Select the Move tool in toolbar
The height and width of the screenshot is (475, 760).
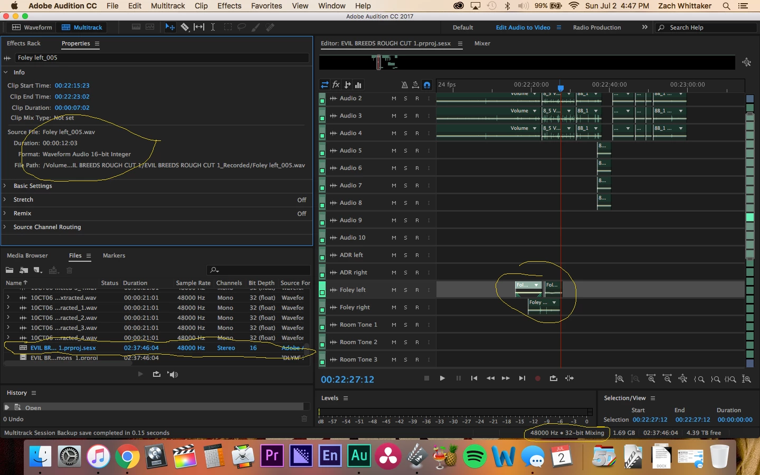(170, 27)
